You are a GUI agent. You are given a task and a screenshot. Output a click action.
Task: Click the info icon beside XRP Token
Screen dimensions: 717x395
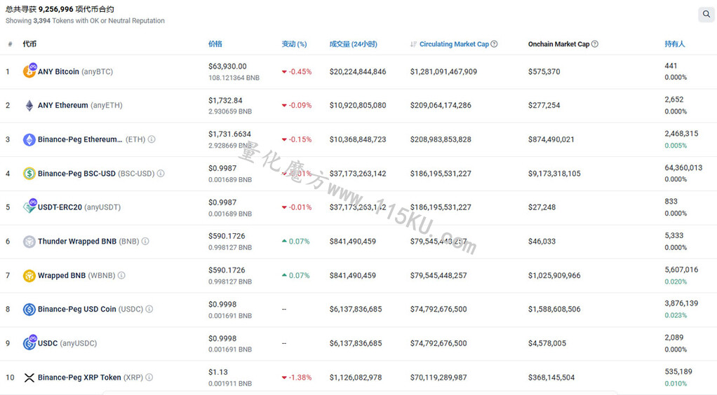click(149, 377)
